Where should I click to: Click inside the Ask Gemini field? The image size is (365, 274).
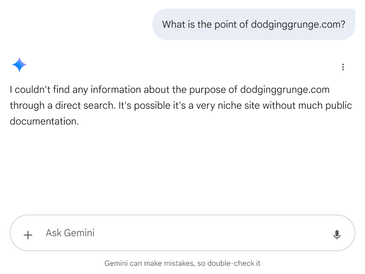coord(137,233)
